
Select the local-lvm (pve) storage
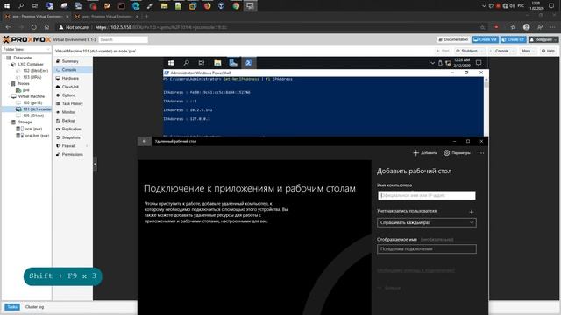click(37, 136)
